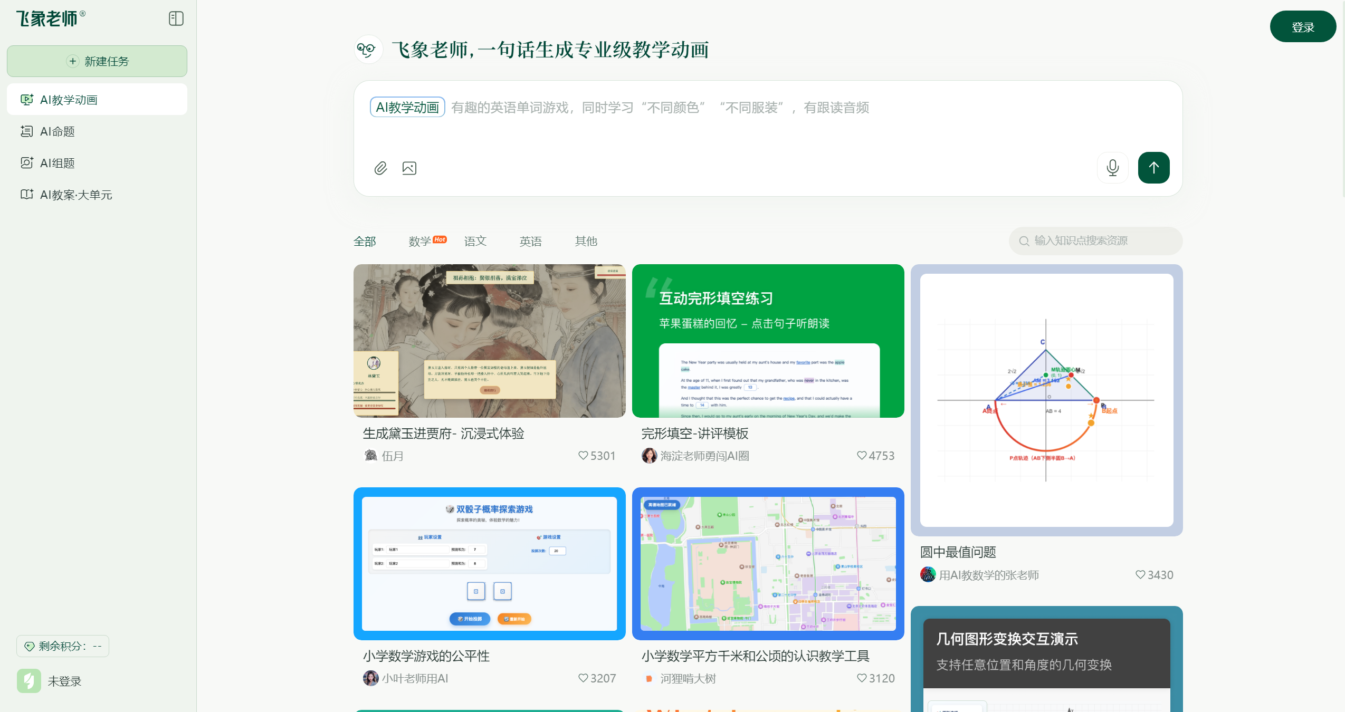This screenshot has height=712, width=1345.
Task: Switch to the 英语 category tab
Action: tap(530, 241)
